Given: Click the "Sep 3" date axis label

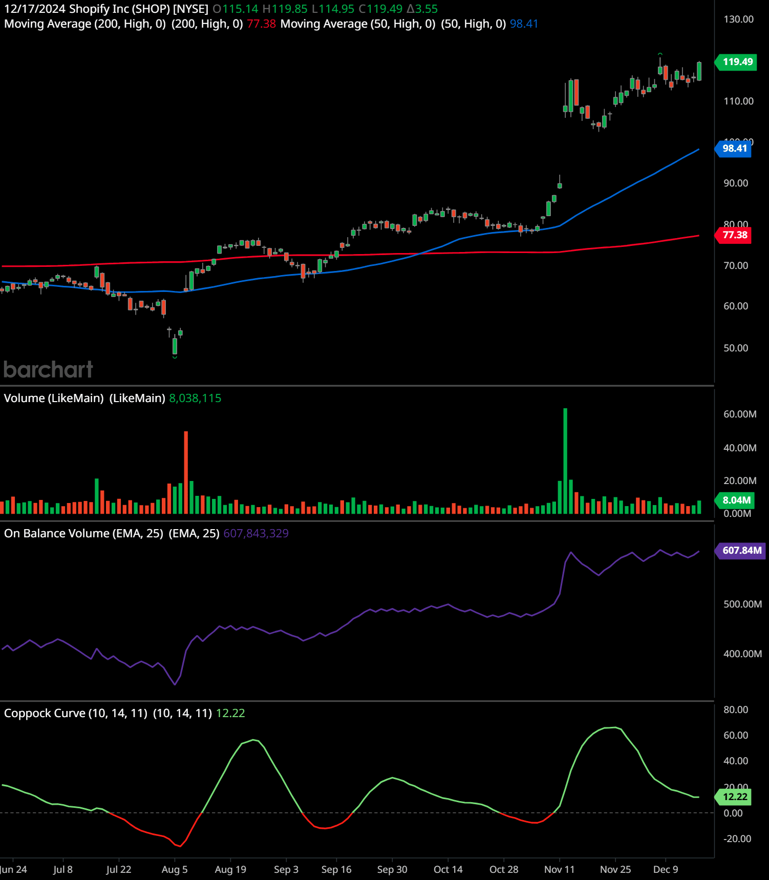Looking at the screenshot, I should pyautogui.click(x=286, y=870).
